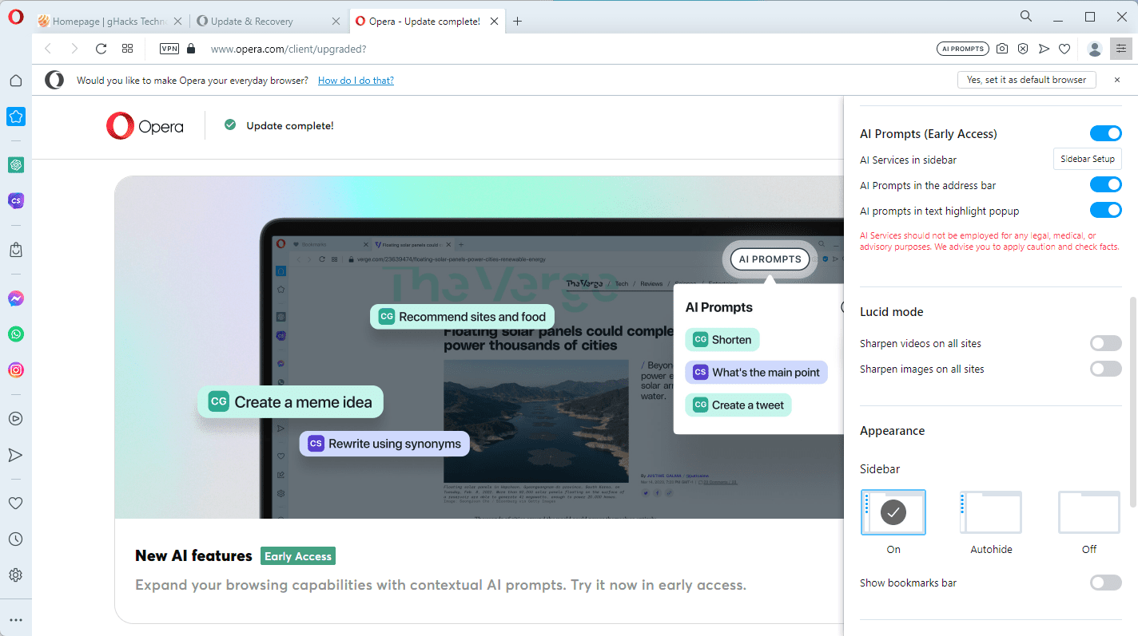Disable AI Prompts (Early Access) toggle

click(x=1106, y=133)
